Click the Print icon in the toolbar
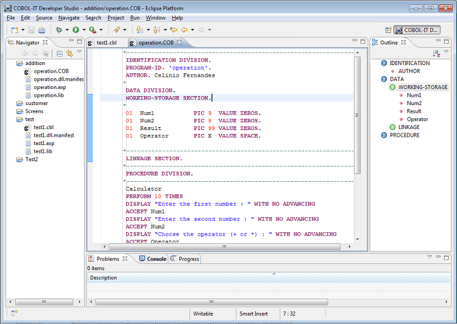 pos(41,29)
